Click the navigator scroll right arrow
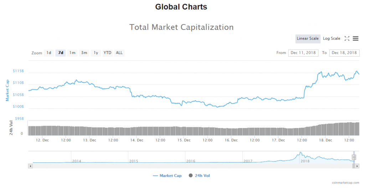The height and width of the screenshot is (190, 365). point(357,166)
